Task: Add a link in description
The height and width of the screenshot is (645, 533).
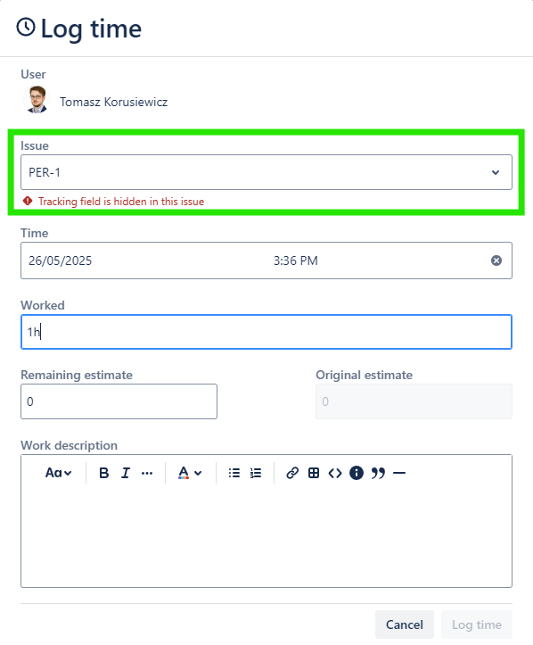Action: tap(292, 473)
